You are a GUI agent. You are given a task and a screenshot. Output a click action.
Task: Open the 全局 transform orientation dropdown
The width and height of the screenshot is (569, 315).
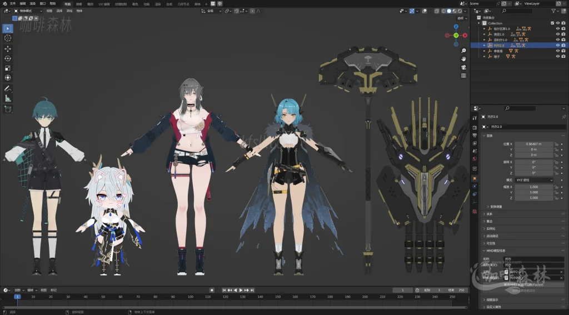pyautogui.click(x=212, y=11)
